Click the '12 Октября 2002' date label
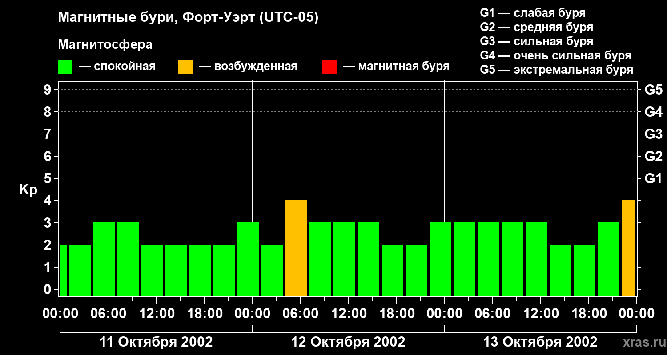Screen dimensions: 667x355 [348, 342]
